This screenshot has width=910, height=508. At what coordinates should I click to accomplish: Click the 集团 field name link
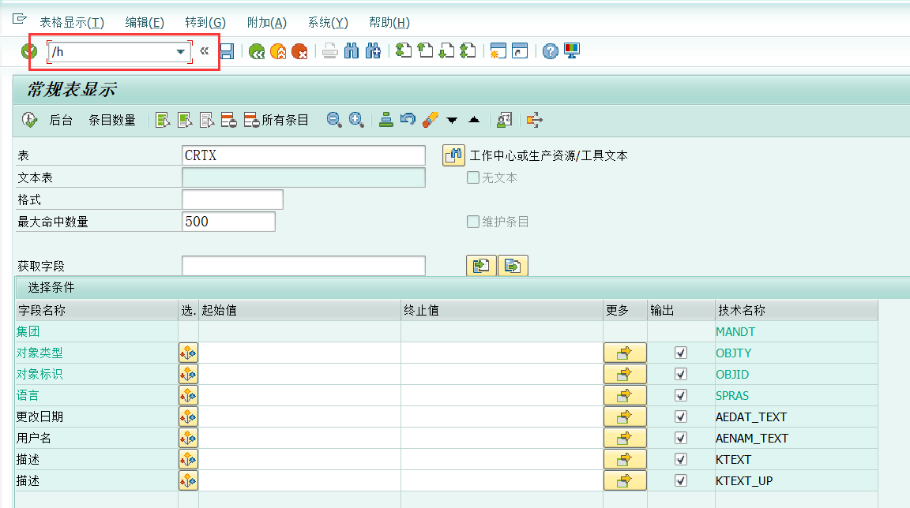click(x=28, y=331)
